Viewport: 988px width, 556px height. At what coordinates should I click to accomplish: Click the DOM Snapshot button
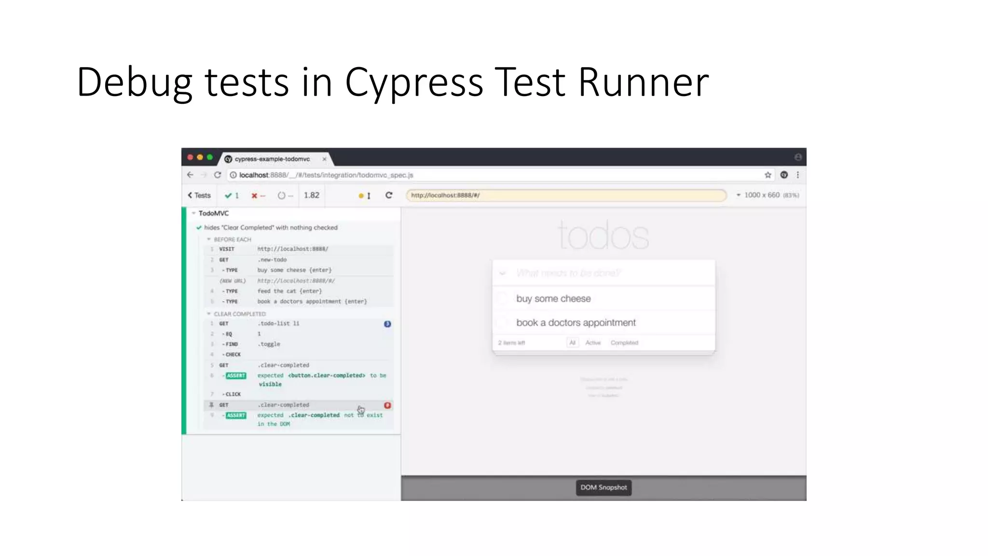604,487
